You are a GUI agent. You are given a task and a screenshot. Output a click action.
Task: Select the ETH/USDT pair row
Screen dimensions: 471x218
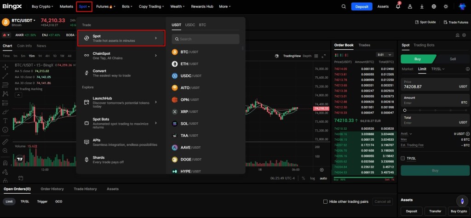coord(206,64)
